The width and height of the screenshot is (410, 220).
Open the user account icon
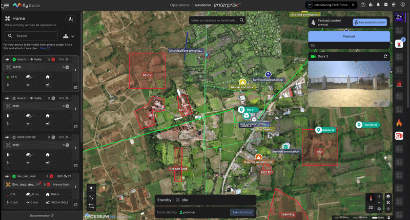(x=403, y=5)
